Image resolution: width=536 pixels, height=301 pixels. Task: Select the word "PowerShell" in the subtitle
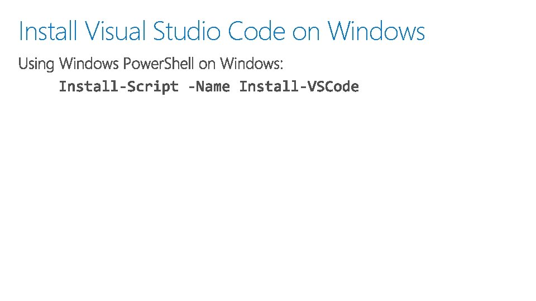click(159, 64)
